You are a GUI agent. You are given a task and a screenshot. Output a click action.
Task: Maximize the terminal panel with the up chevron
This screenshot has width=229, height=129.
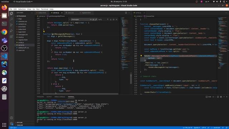(224, 97)
